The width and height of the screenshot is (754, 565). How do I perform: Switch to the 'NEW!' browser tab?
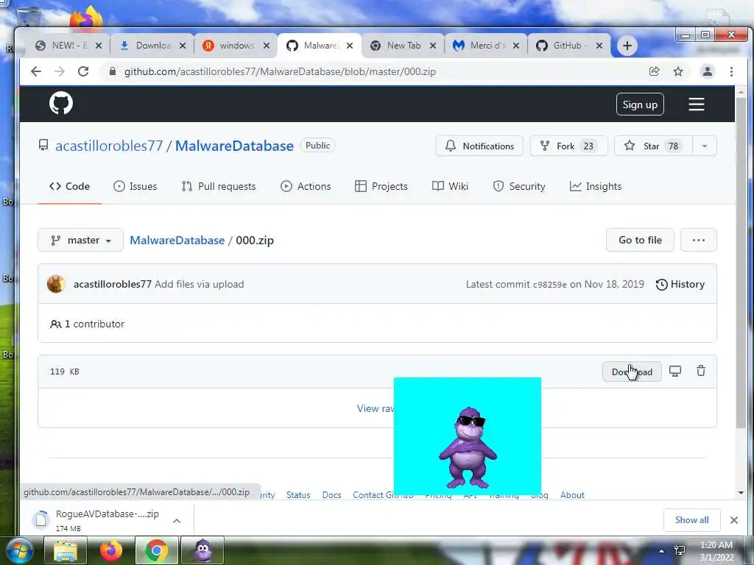pyautogui.click(x=68, y=46)
